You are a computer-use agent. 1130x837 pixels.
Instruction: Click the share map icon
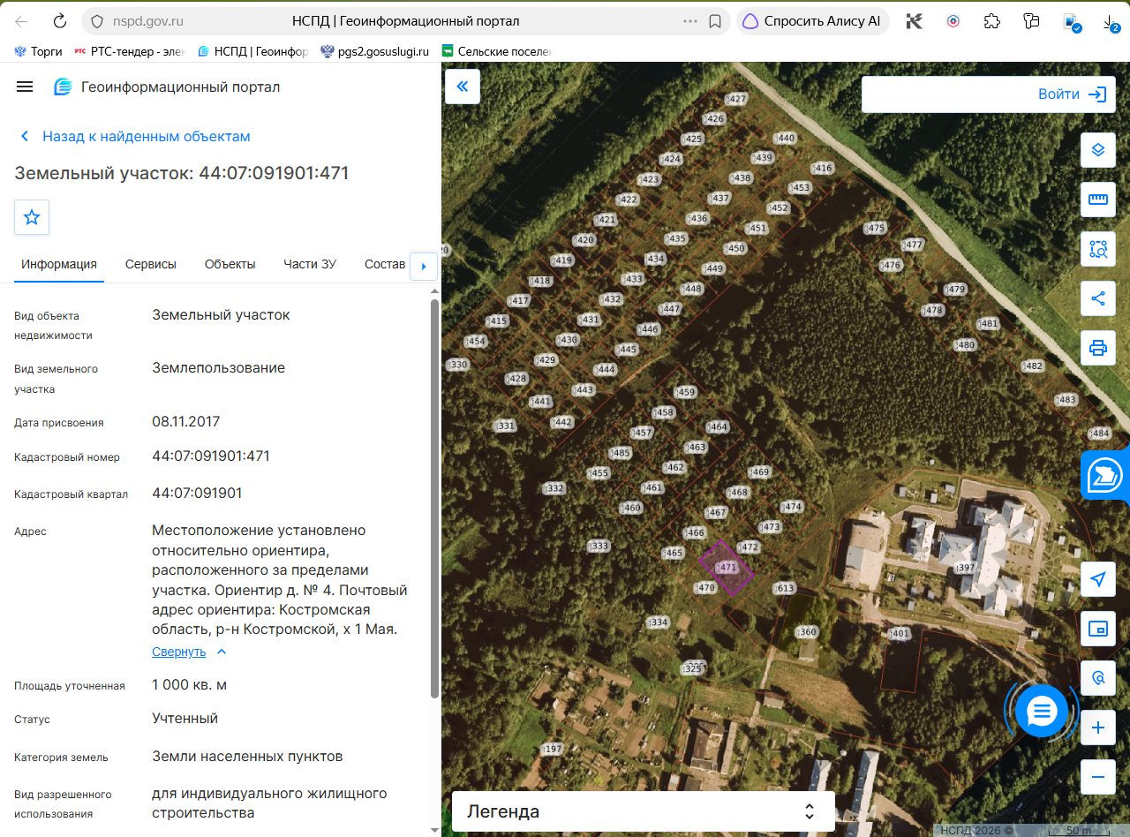[1098, 298]
